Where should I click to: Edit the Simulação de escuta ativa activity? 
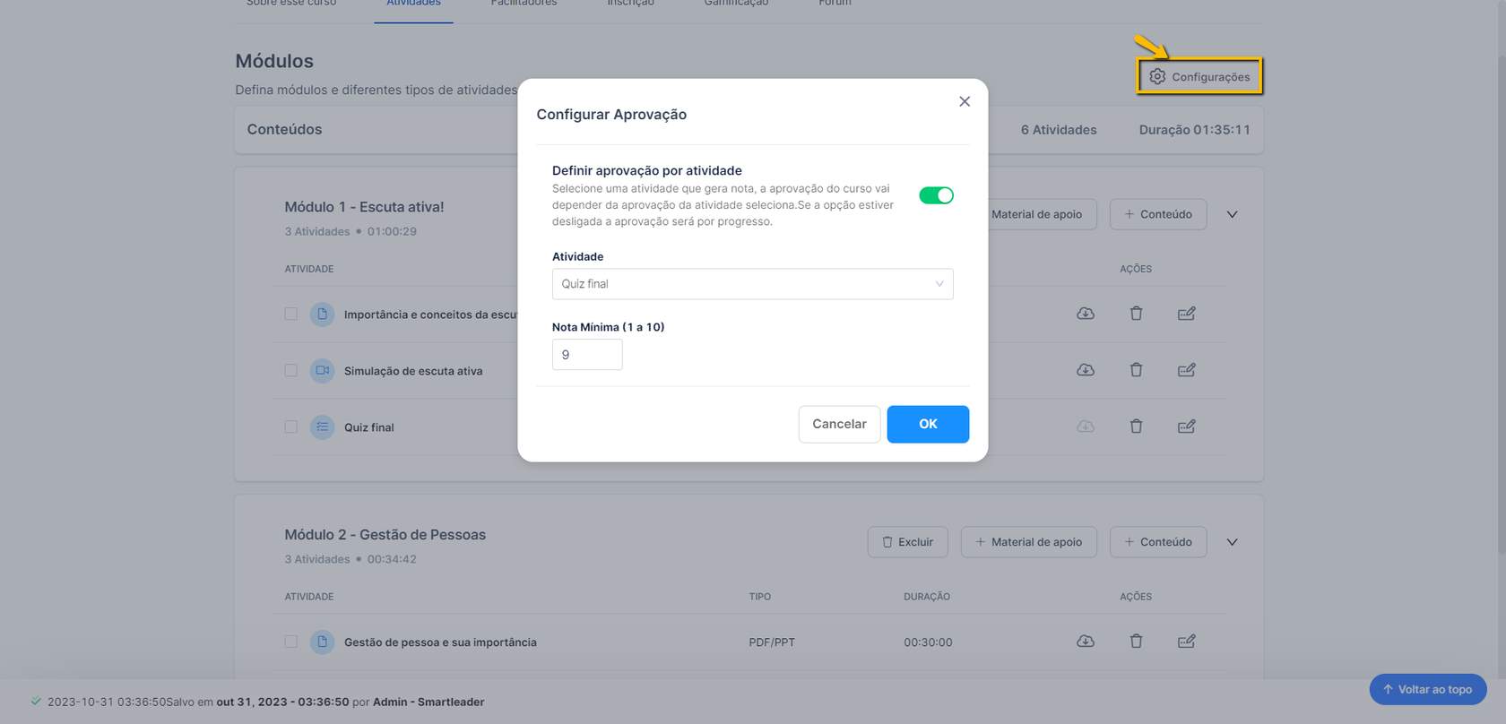pos(1186,370)
